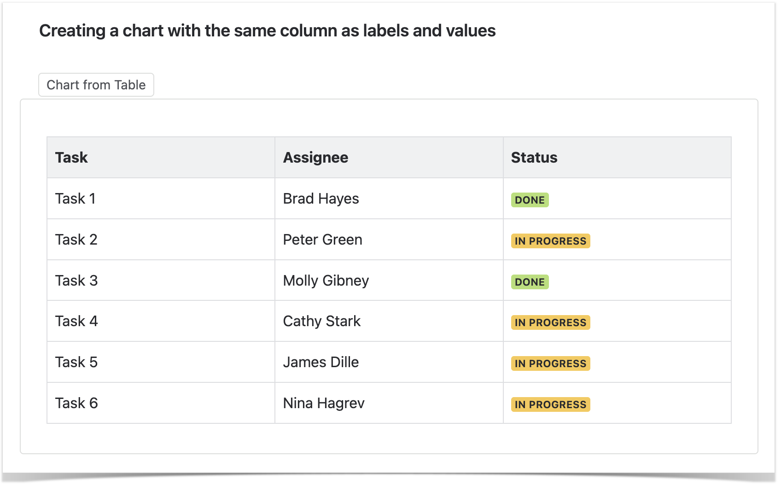The image size is (781, 486).
Task: Select the Task column header
Action: [71, 158]
